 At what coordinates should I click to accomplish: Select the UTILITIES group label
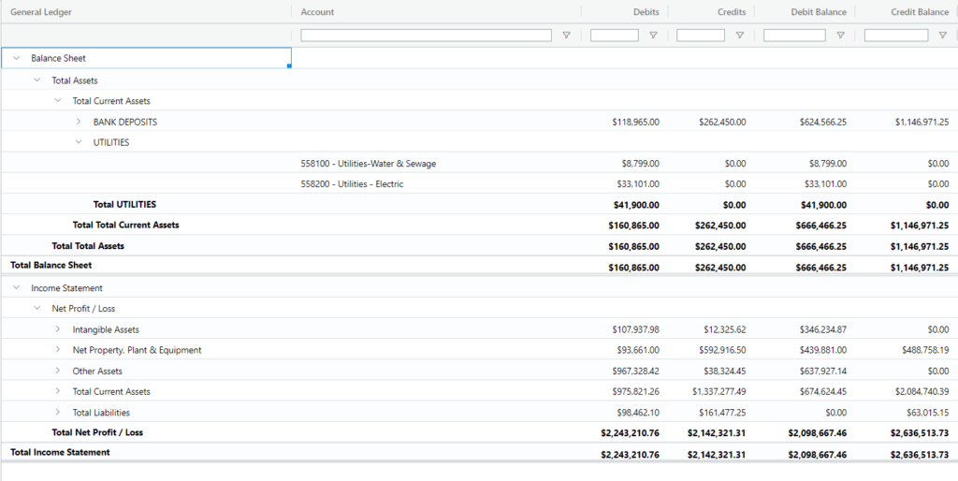tap(111, 142)
